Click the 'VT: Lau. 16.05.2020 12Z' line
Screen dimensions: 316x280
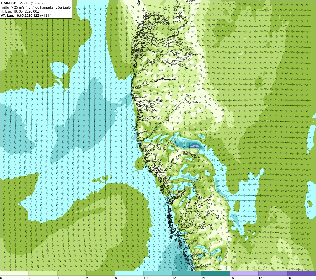click(x=26, y=15)
